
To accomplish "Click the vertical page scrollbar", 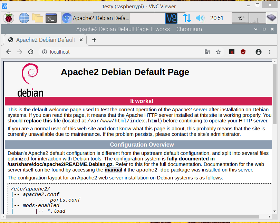I will tap(274, 93).
